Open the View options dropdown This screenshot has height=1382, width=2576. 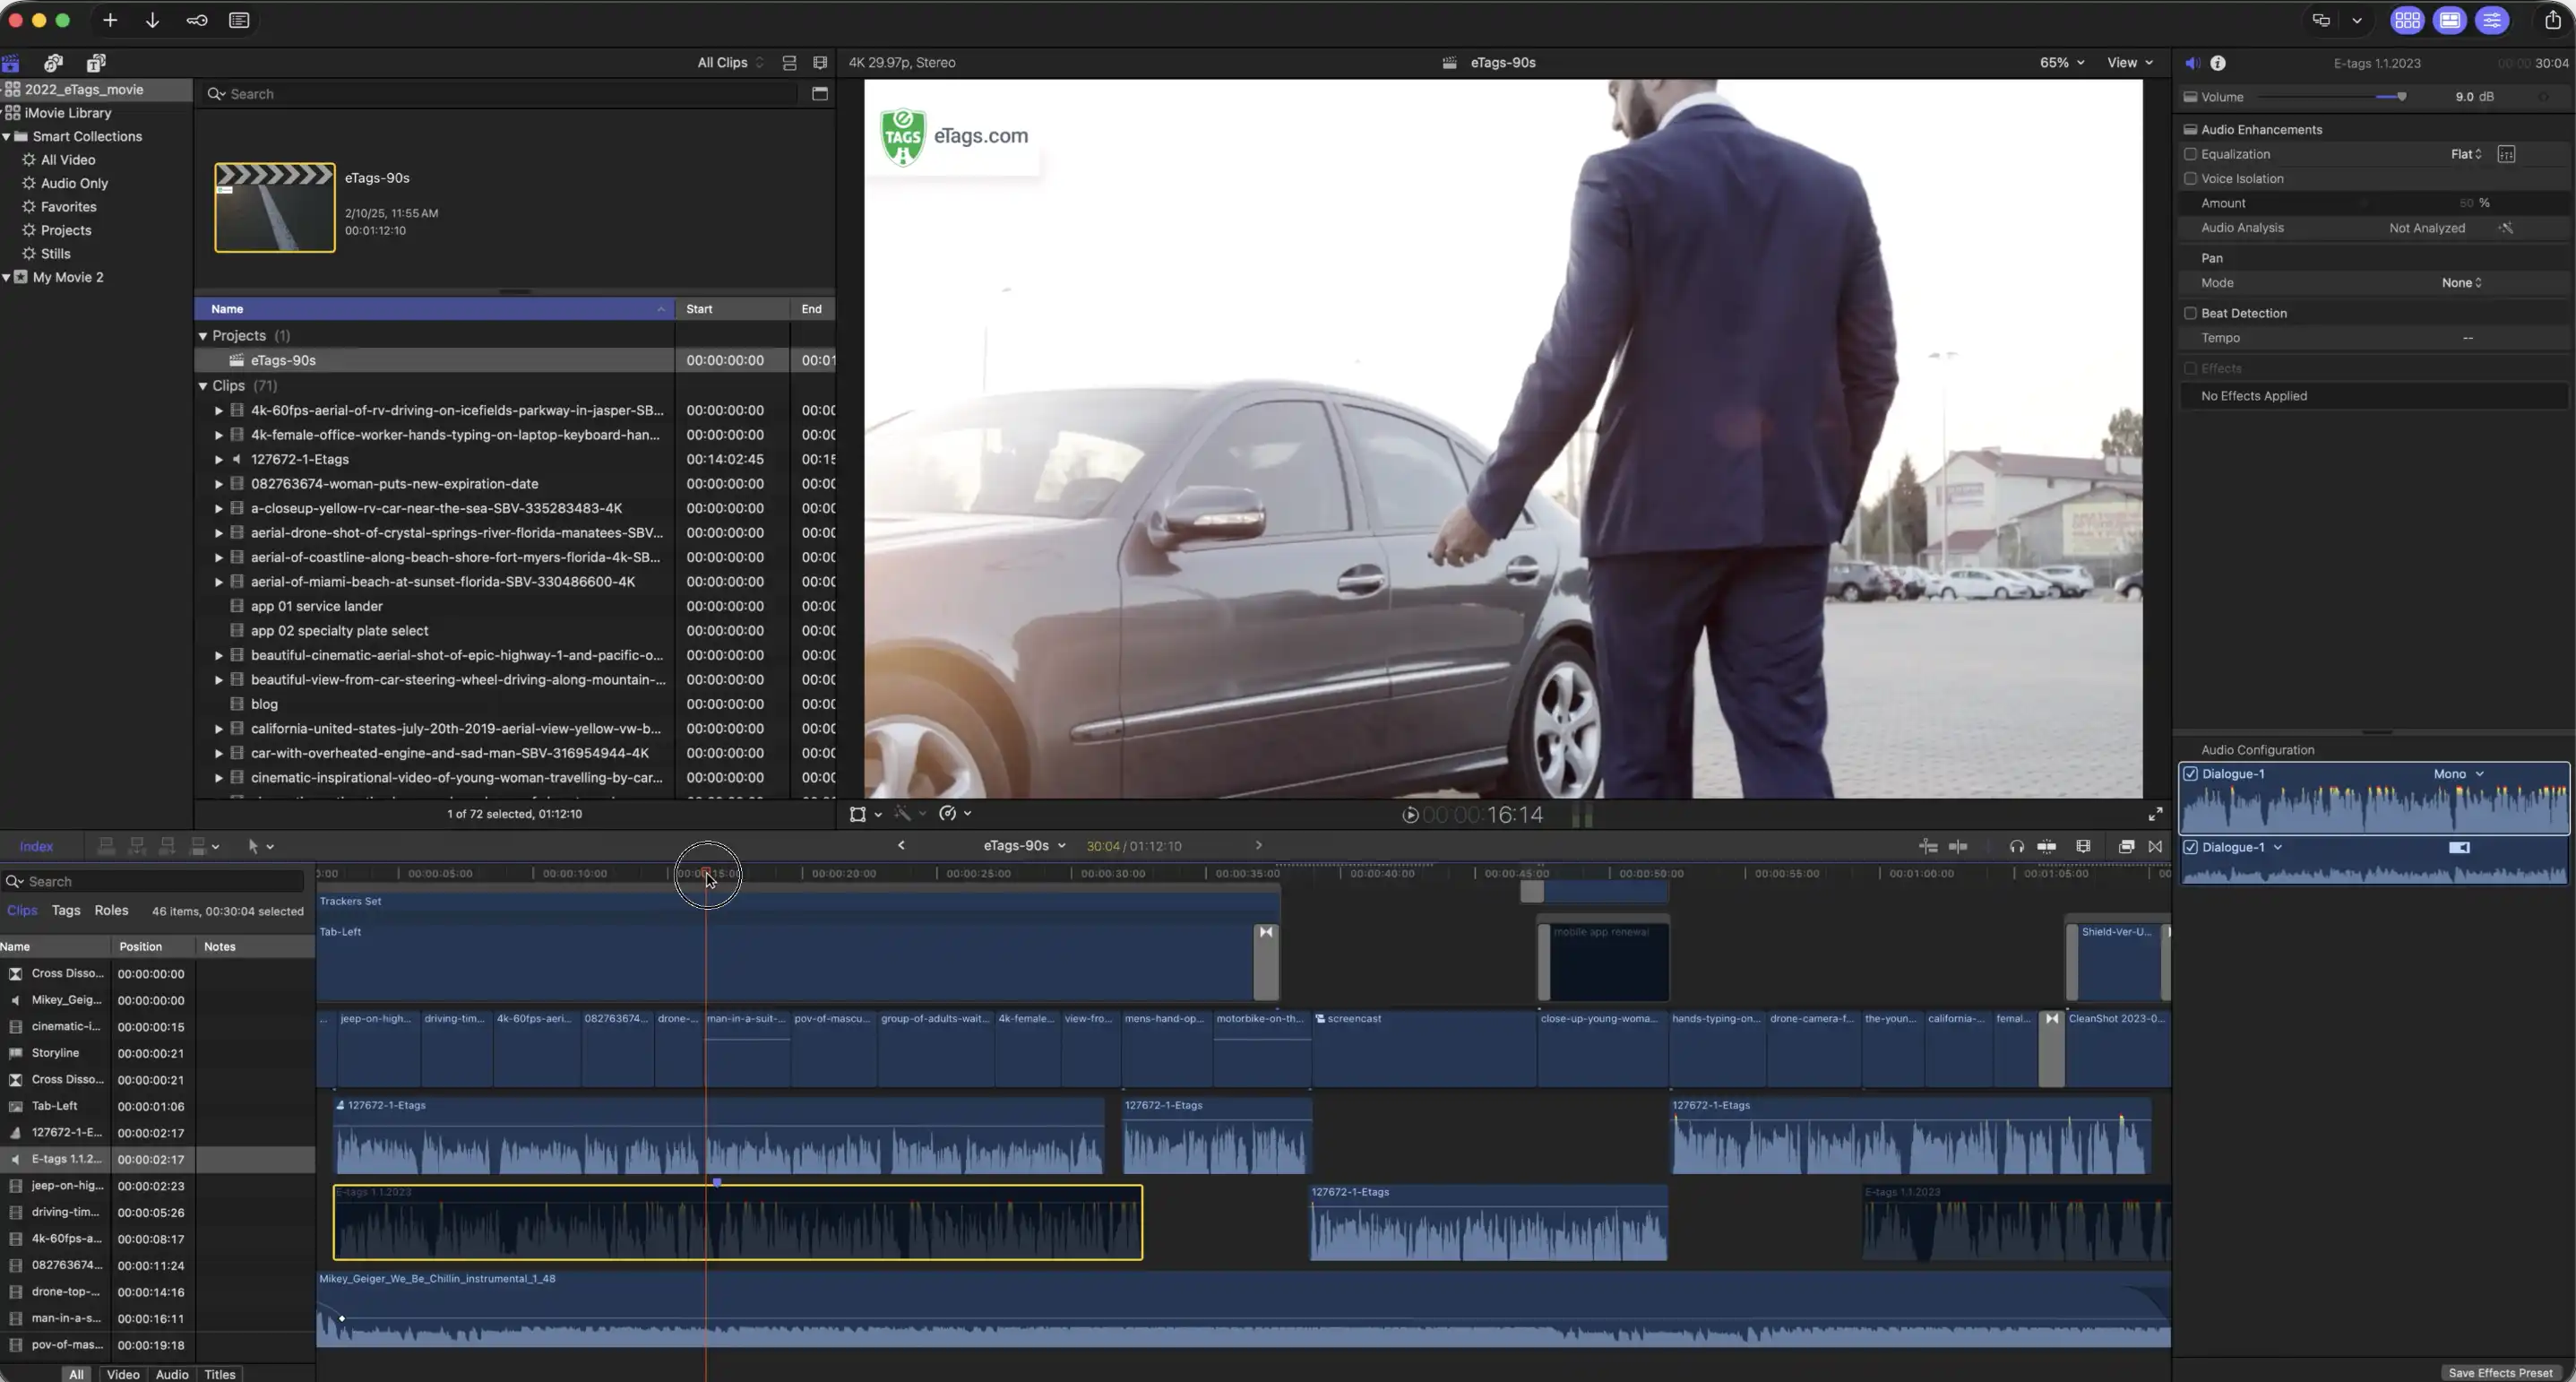2130,63
